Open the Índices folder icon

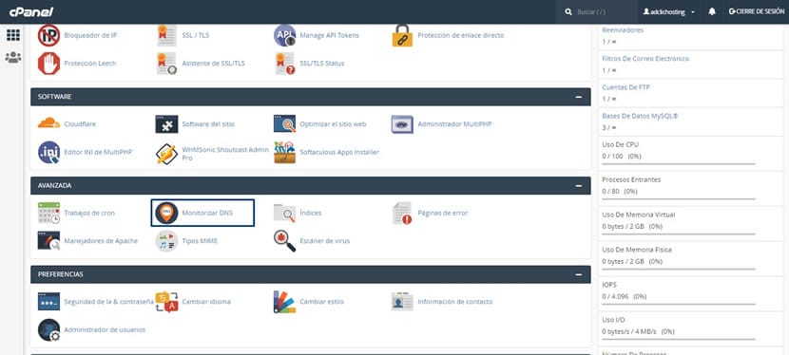point(285,213)
